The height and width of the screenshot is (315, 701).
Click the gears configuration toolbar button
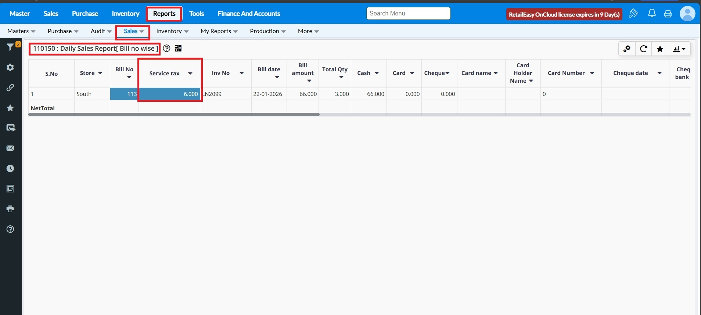pos(627,49)
